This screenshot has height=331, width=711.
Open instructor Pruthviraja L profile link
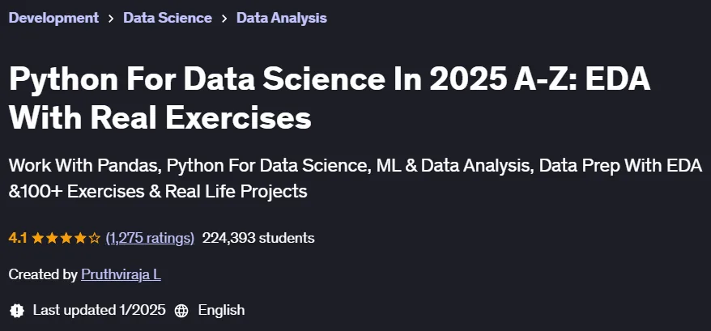click(x=121, y=274)
